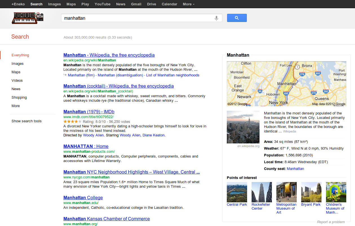Open the More dropdown in top bar

tap(188, 4)
